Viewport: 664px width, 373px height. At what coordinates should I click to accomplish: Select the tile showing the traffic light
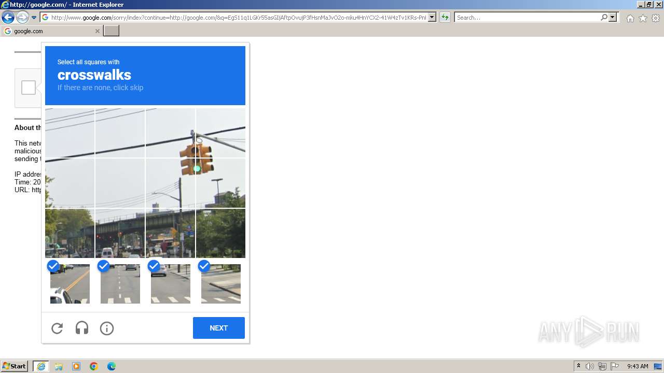(220, 183)
